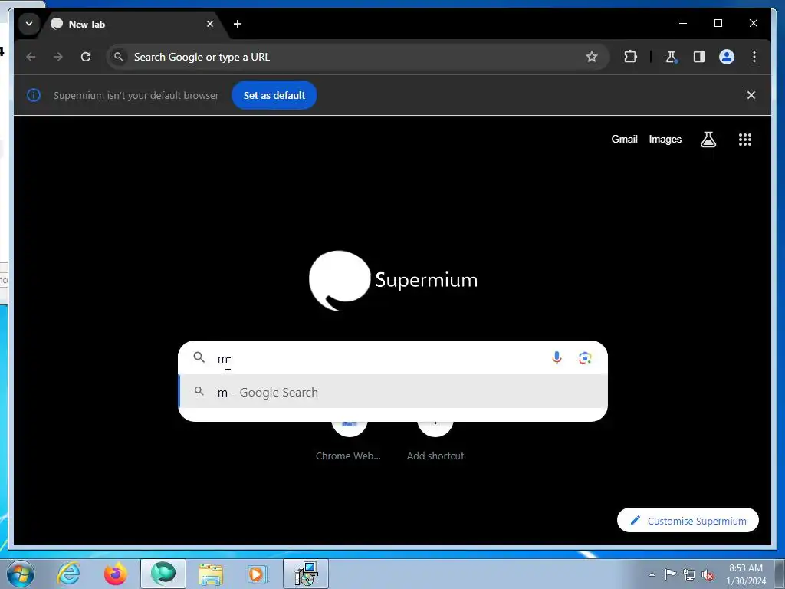Image resolution: width=785 pixels, height=589 pixels.
Task: Go back with the back arrow
Action: [x=31, y=57]
